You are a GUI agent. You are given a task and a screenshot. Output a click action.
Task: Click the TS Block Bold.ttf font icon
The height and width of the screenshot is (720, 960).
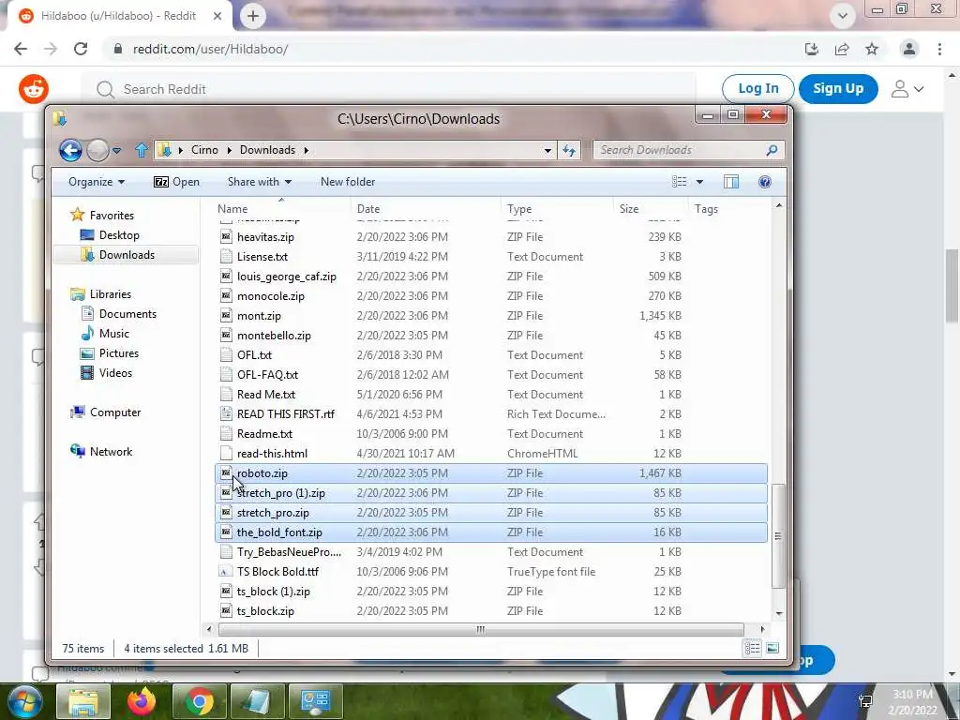pos(226,572)
